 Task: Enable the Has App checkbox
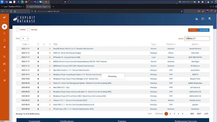point(28,29)
